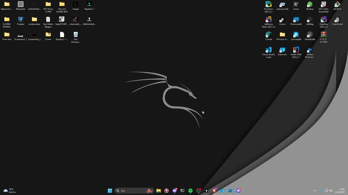Image resolution: width=348 pixels, height=195 pixels.
Task: Select the Process-H... folder on the desktop
Action: point(282,36)
